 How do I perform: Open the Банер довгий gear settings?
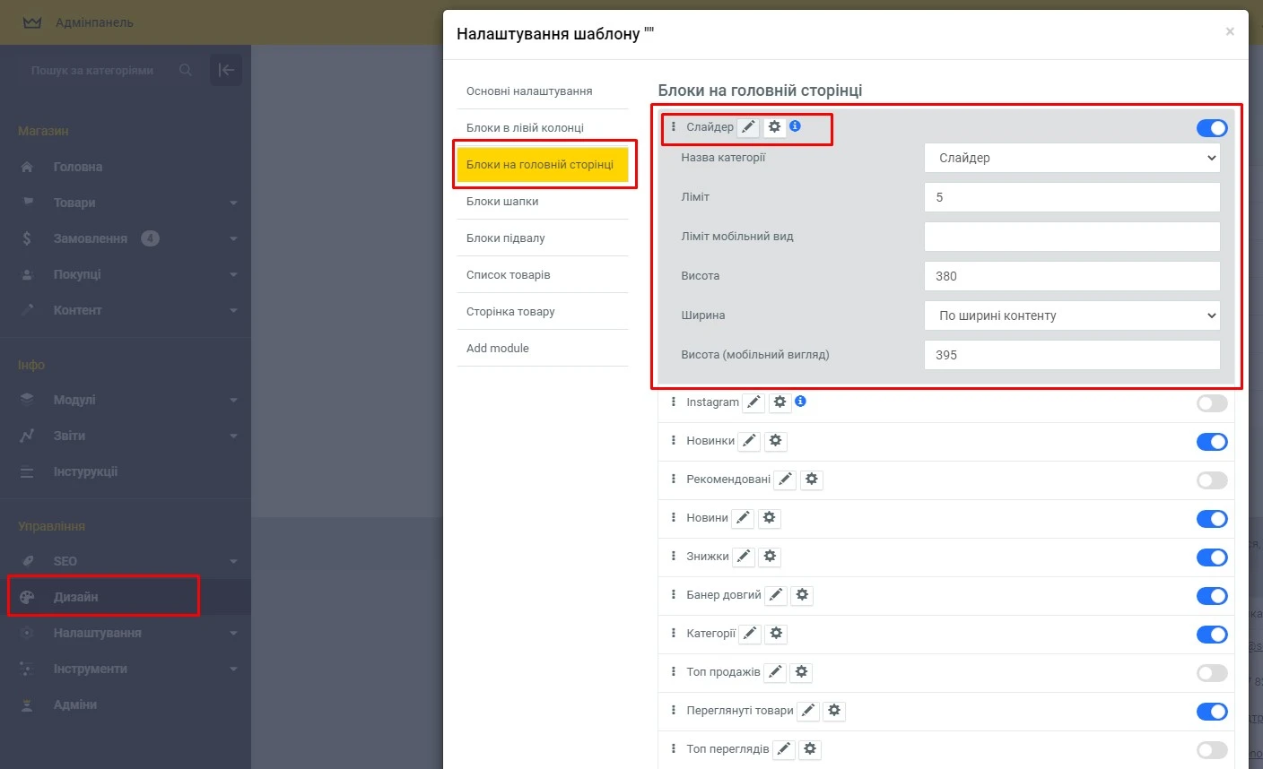(x=801, y=594)
